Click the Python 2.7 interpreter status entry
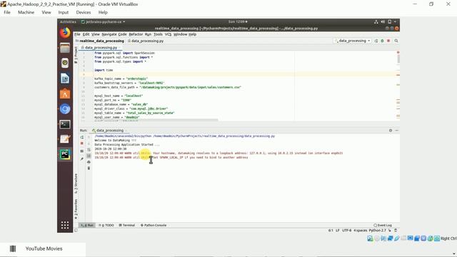The height and width of the screenshot is (257, 457). 377,231
